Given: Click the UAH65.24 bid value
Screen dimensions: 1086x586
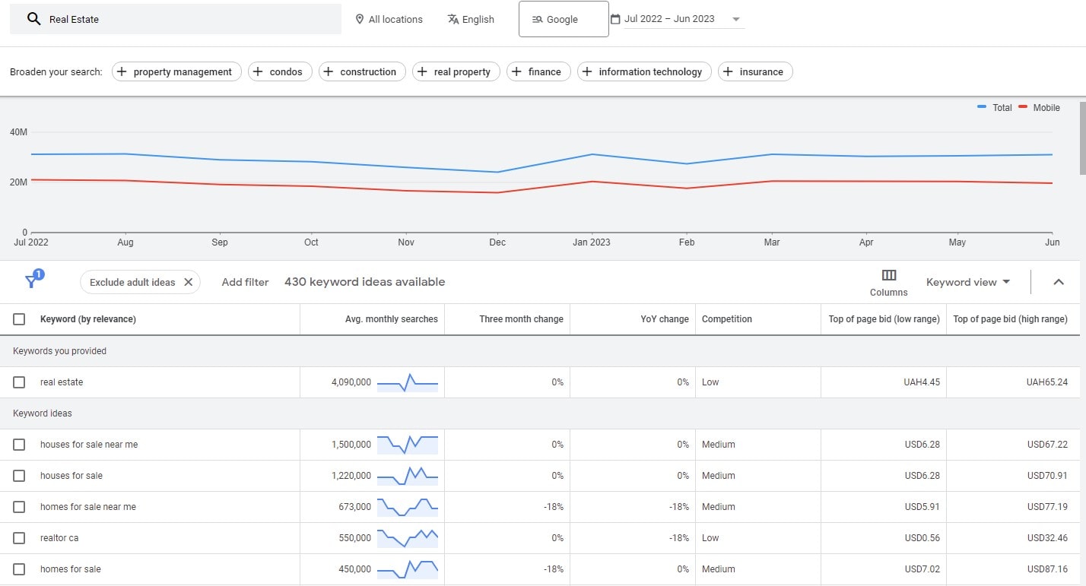Looking at the screenshot, I should [1047, 382].
